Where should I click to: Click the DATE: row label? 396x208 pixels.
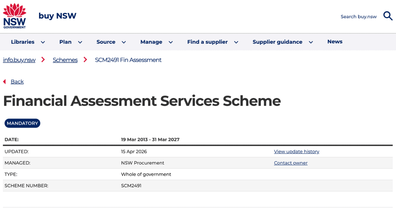(x=12, y=139)
